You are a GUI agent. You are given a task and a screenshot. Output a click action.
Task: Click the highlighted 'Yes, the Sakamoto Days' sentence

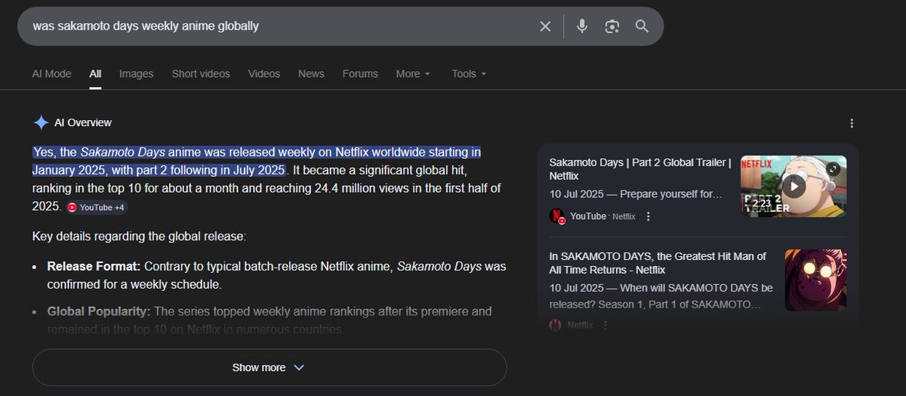(x=257, y=160)
